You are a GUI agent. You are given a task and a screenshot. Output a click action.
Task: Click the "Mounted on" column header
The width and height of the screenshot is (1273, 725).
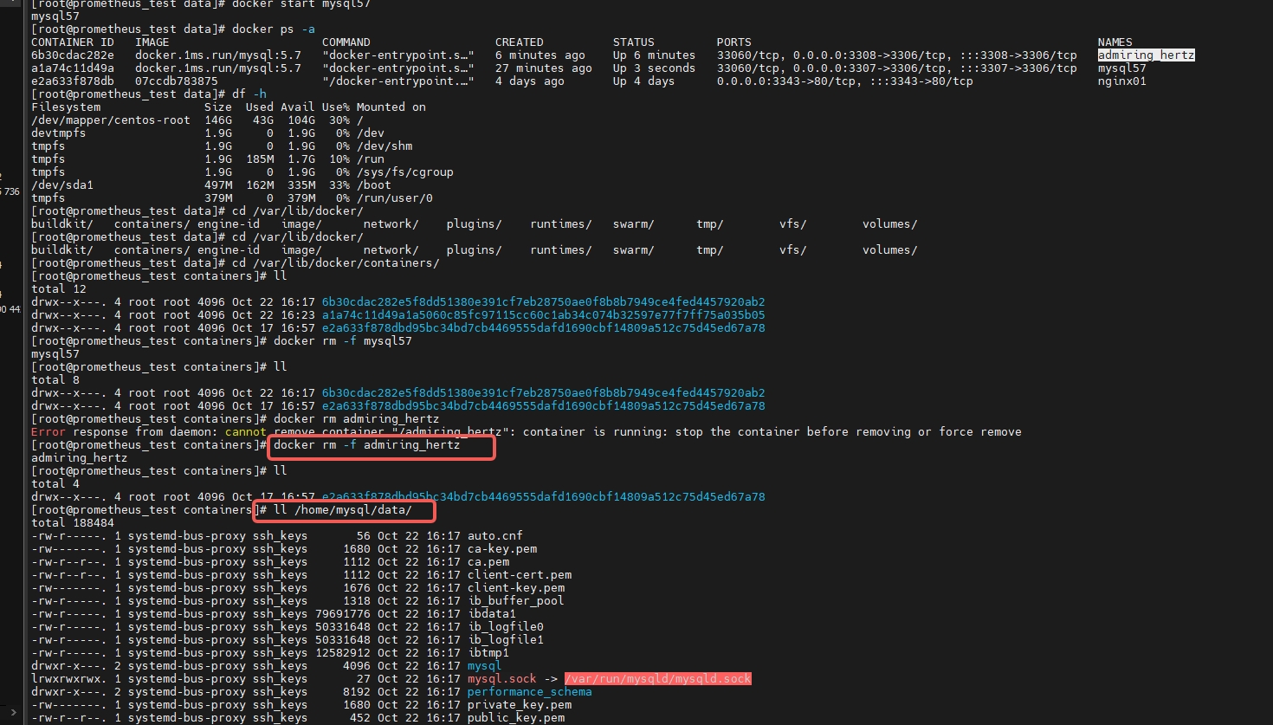pos(391,107)
